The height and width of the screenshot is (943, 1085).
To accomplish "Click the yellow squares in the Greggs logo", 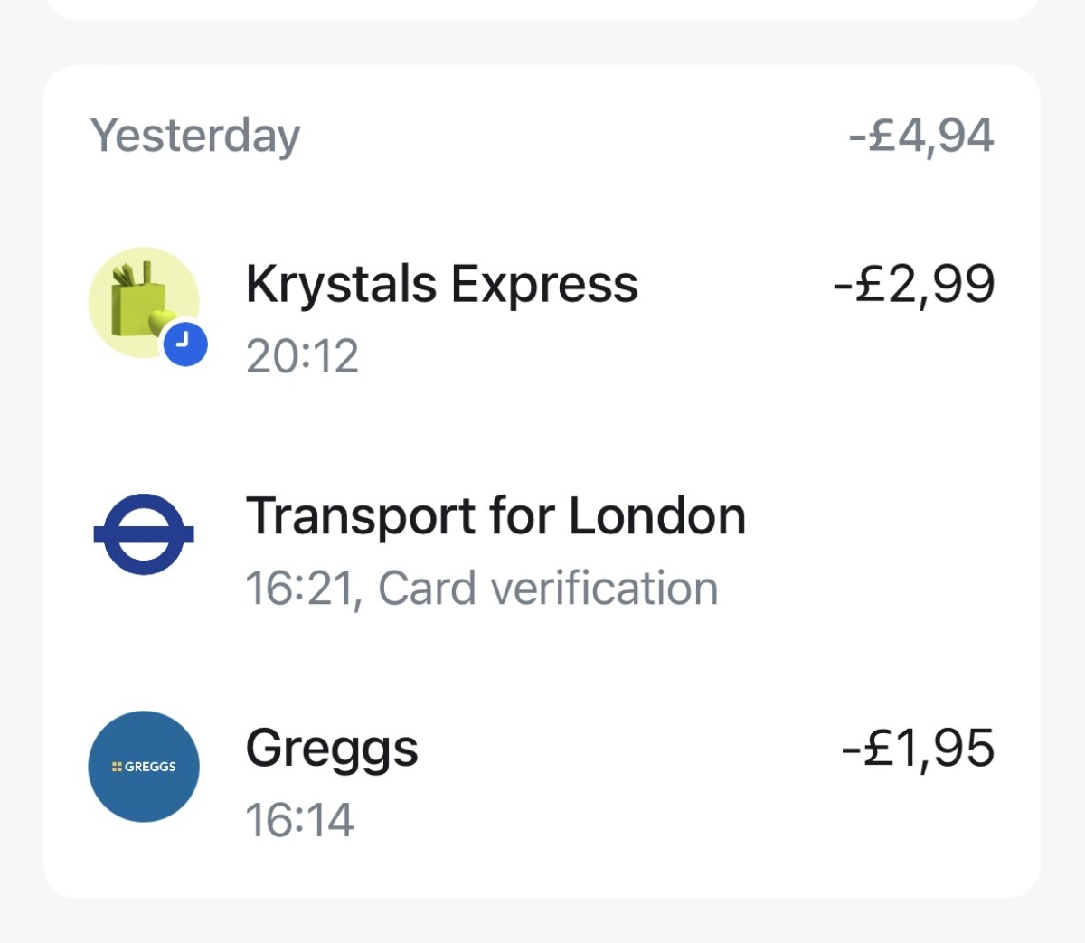I will [117, 767].
